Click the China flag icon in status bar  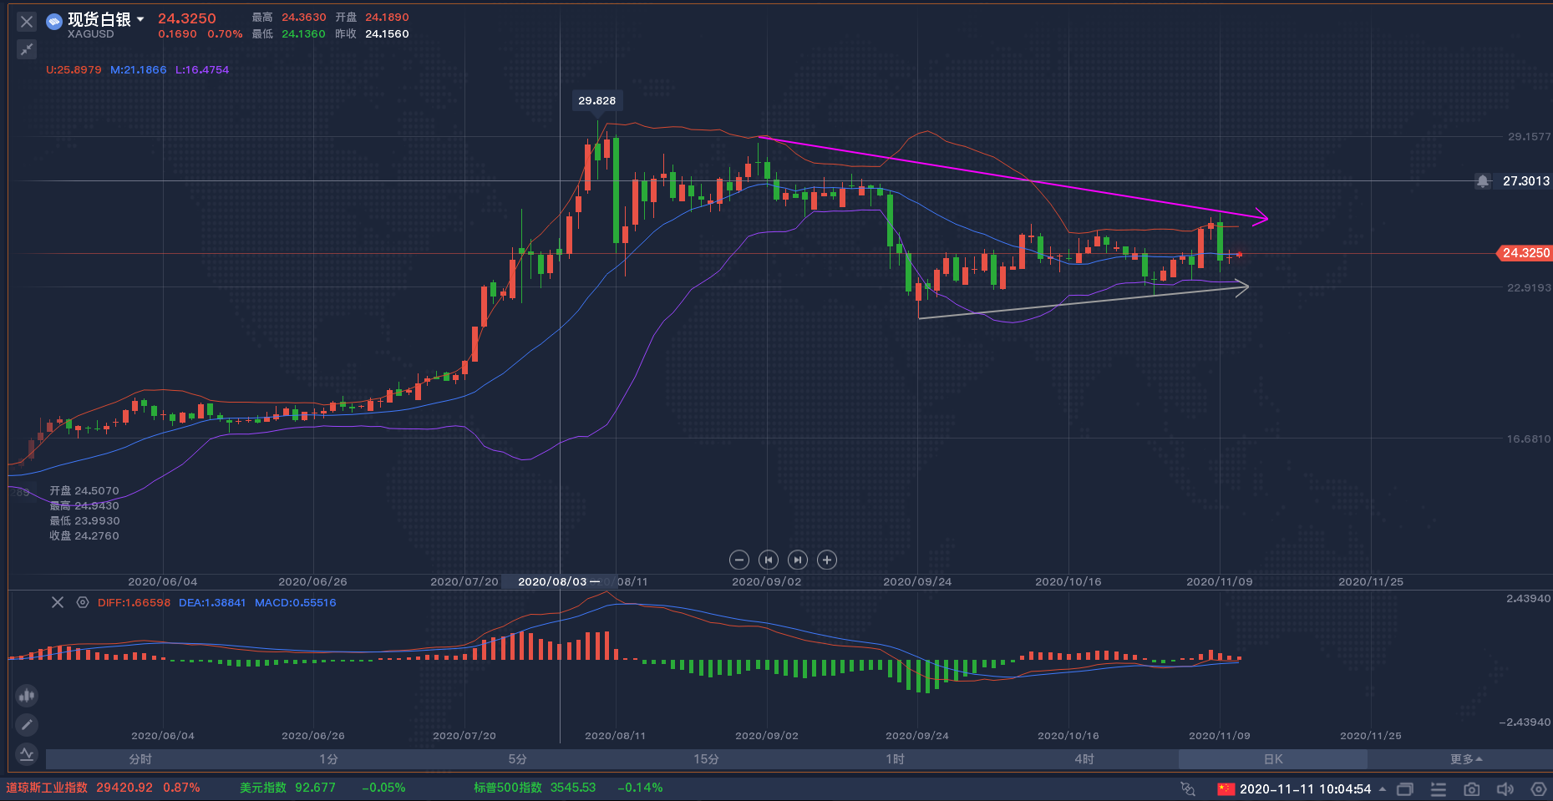tap(1226, 788)
